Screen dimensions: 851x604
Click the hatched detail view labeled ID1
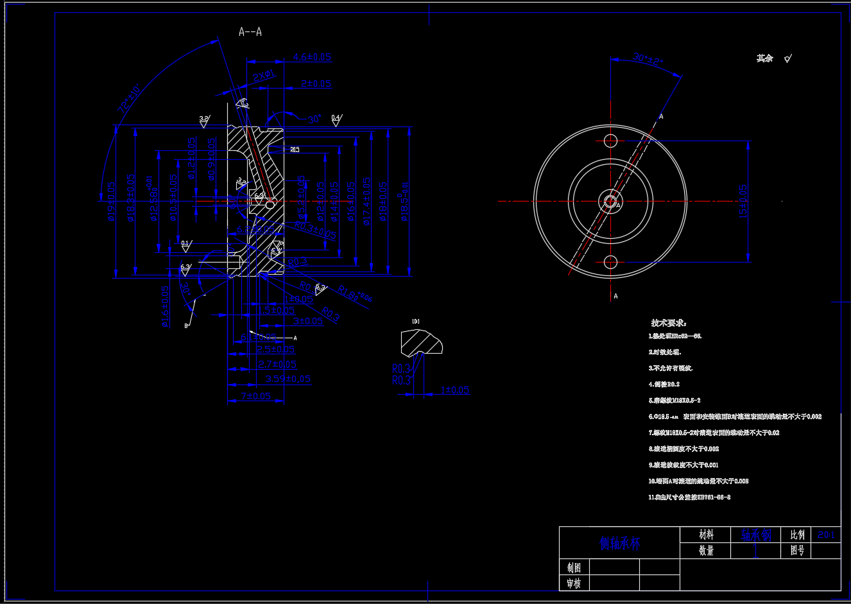point(420,343)
